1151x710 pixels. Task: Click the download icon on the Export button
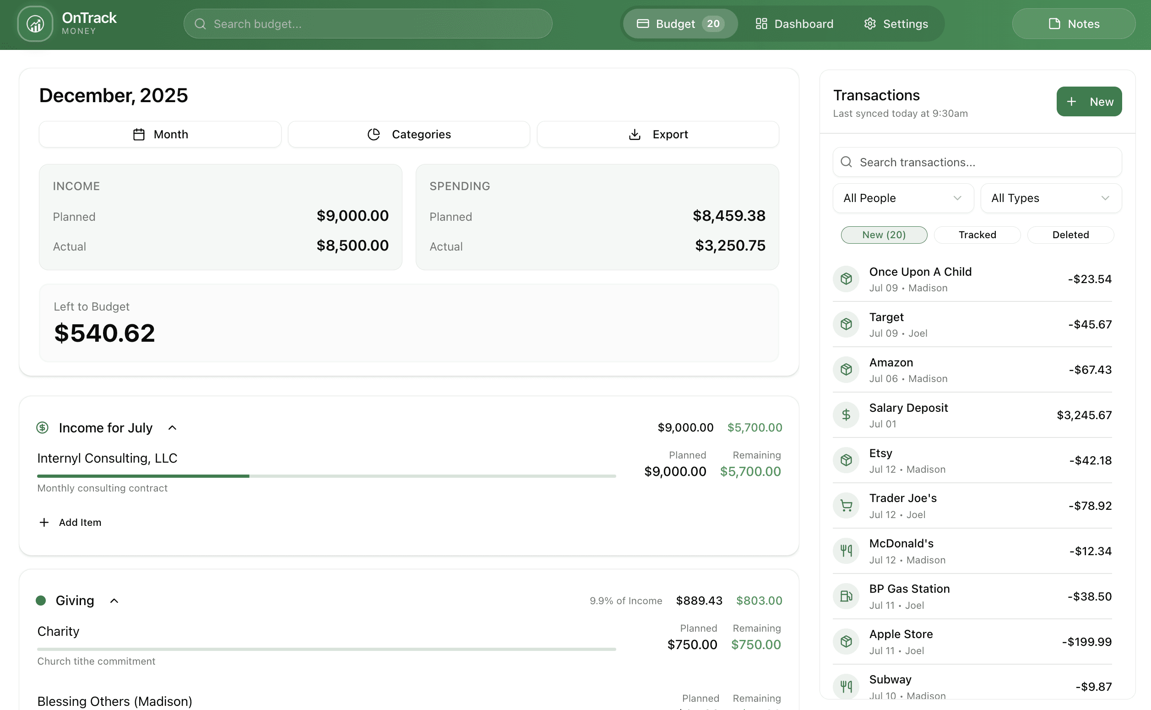(x=635, y=134)
